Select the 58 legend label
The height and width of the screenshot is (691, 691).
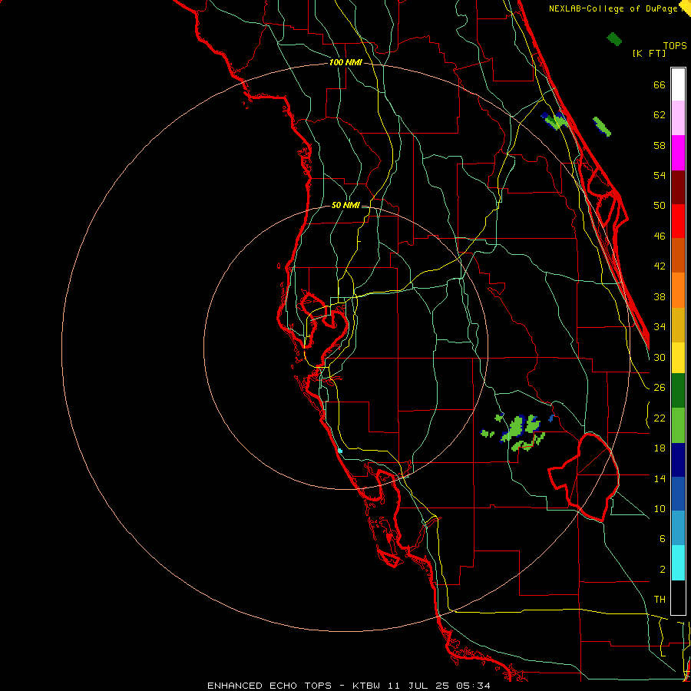[x=660, y=145]
